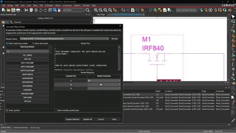Open the Buck_Converter simulation profile dropdown
The image size is (236, 133).
coord(197,10)
